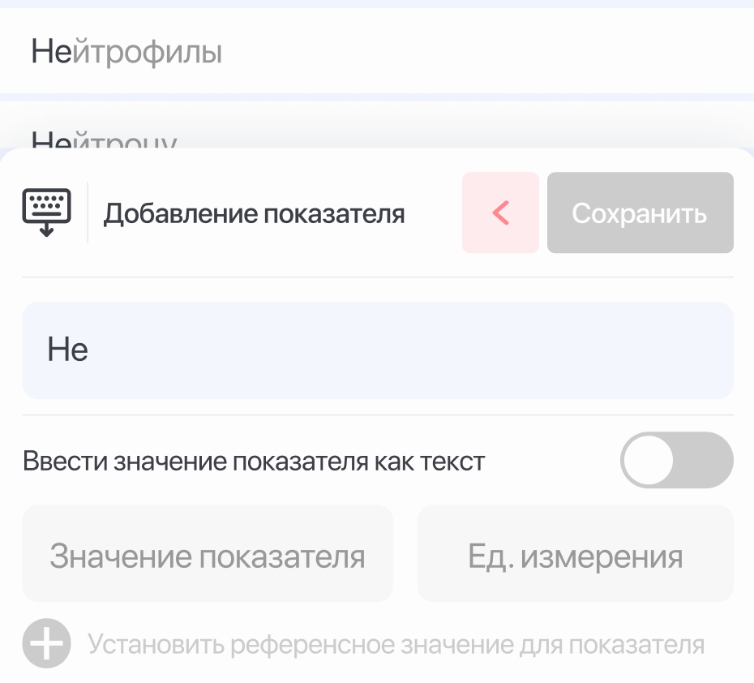Select the Нейтрофилы autocomplete suggestion
754x683 pixels.
point(127,53)
